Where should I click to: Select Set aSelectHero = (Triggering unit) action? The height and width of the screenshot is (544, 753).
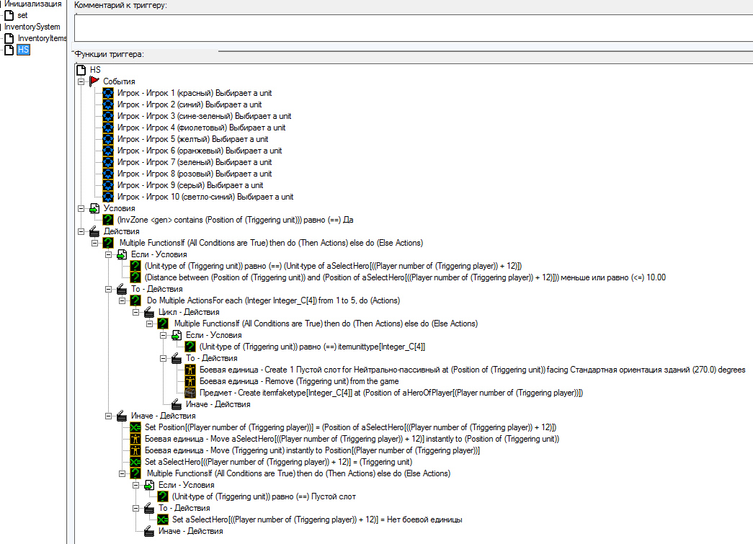(x=279, y=462)
